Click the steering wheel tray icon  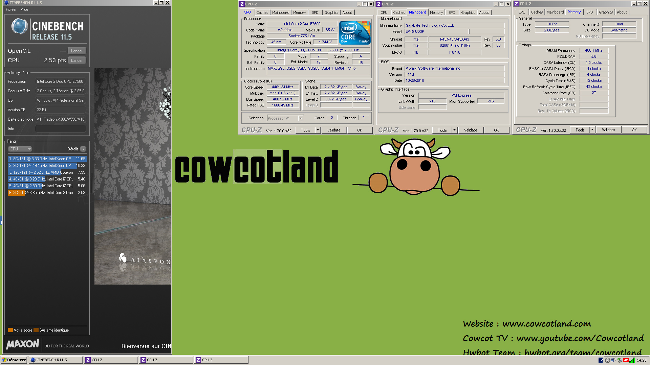(607, 360)
